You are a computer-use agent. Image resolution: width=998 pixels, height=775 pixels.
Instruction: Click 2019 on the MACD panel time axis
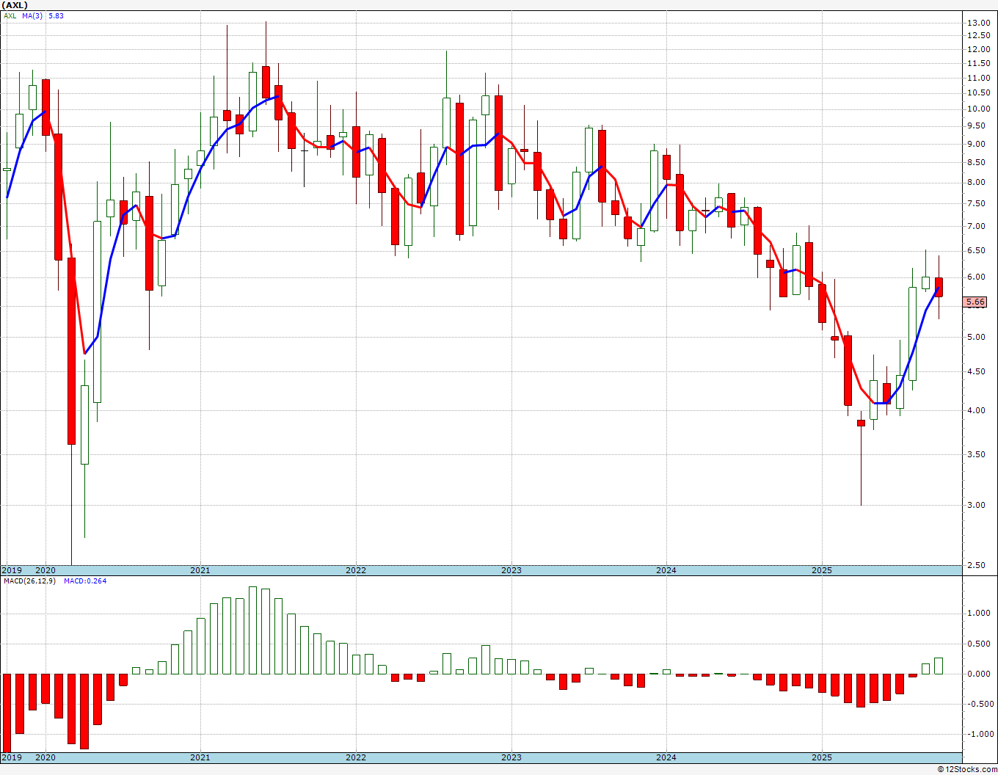coord(11,757)
